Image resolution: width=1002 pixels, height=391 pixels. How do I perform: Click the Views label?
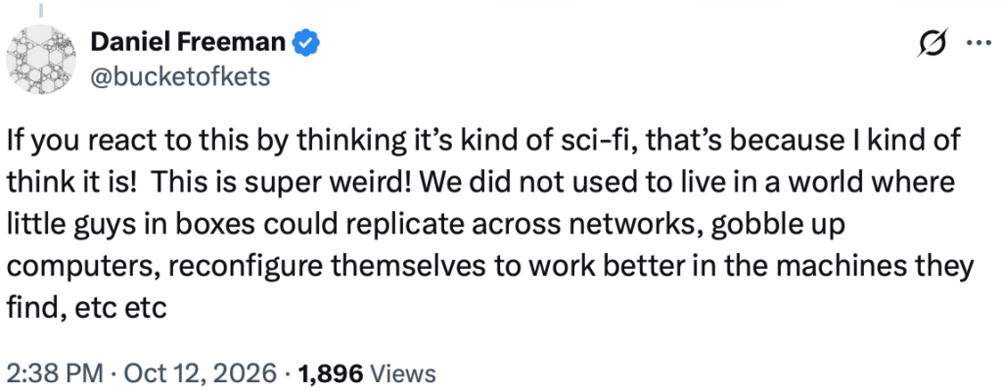coord(403,373)
